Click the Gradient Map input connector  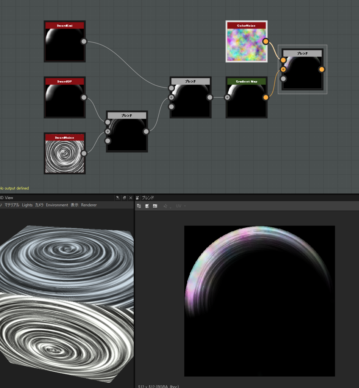[227, 97]
